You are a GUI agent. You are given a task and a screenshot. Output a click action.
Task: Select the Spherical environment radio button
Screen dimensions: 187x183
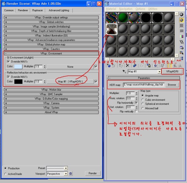click(x=142, y=104)
